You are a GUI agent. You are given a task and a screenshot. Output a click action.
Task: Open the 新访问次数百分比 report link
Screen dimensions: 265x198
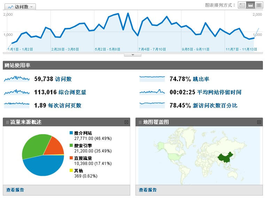click(215, 105)
